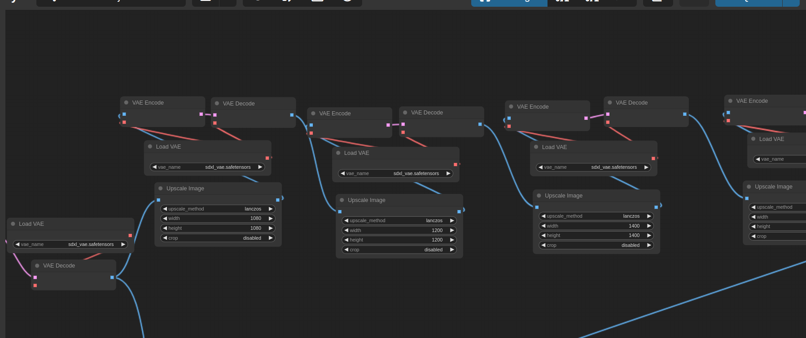Screen dimensions: 806x338
Task: Open the crop dropdown in the 1200 Upscale Image node
Action: click(399, 250)
